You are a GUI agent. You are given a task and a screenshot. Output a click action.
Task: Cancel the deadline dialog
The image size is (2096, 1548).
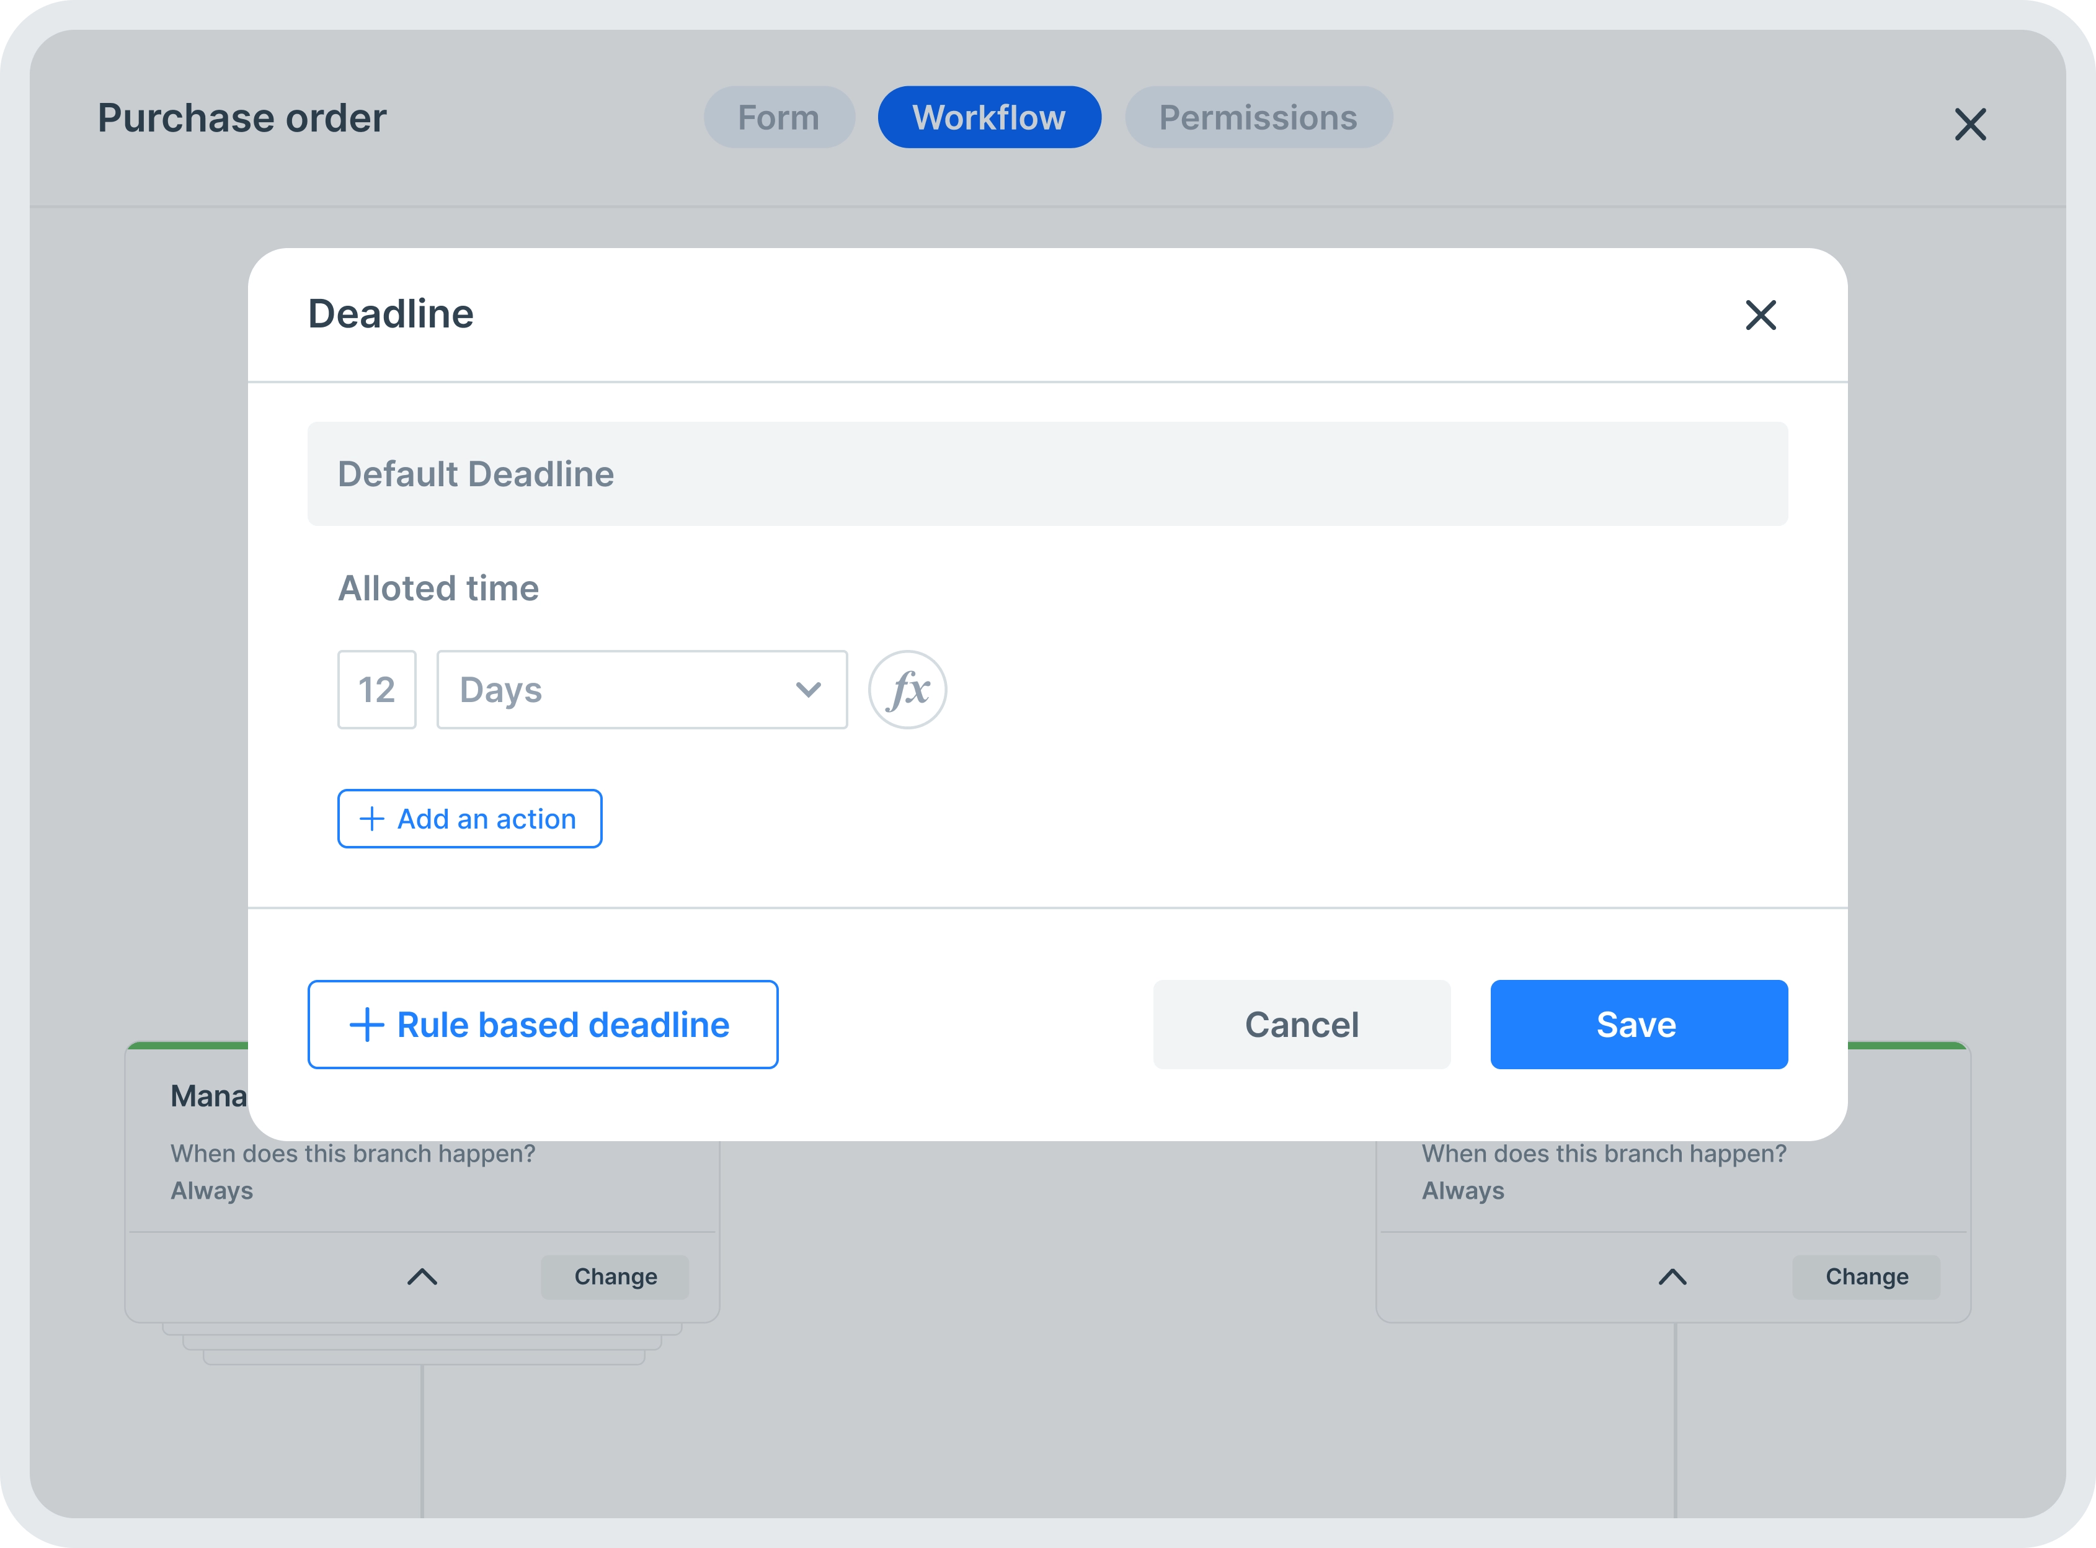click(x=1302, y=1024)
